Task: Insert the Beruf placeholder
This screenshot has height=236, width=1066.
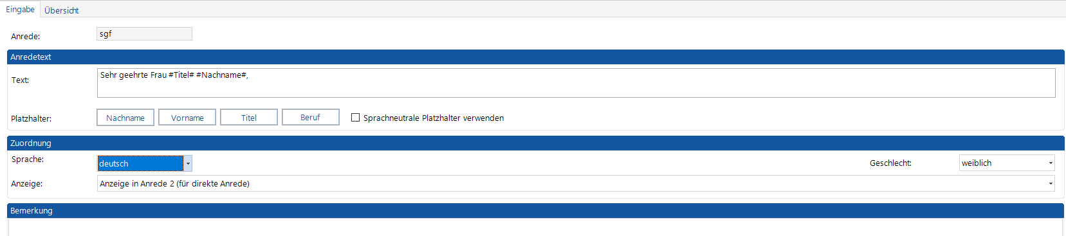Action: [311, 118]
